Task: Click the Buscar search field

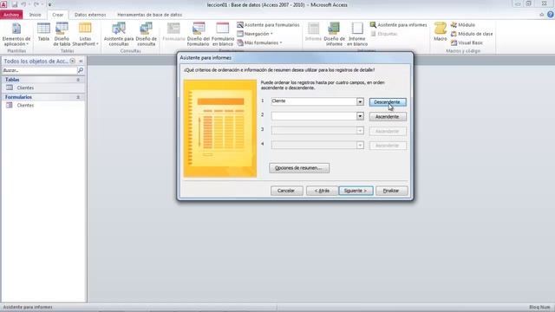Action: click(x=39, y=70)
